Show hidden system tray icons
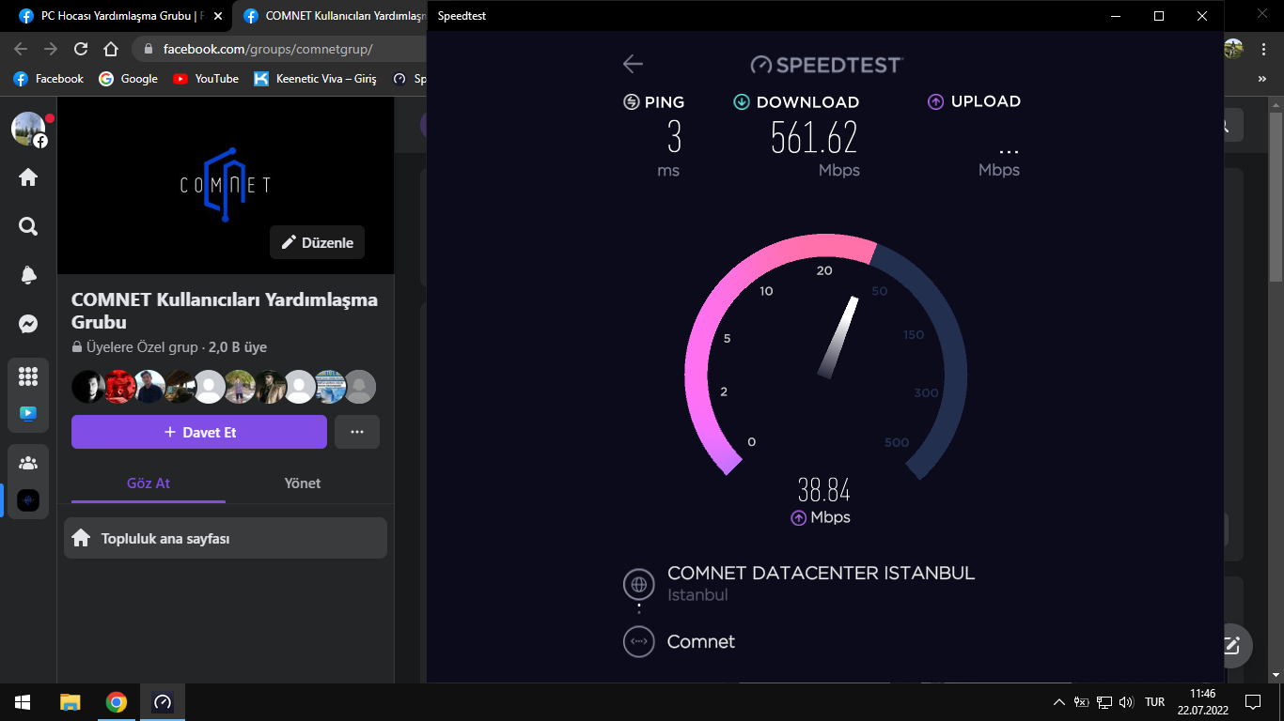Screen dimensions: 1284x721 (x=1059, y=702)
